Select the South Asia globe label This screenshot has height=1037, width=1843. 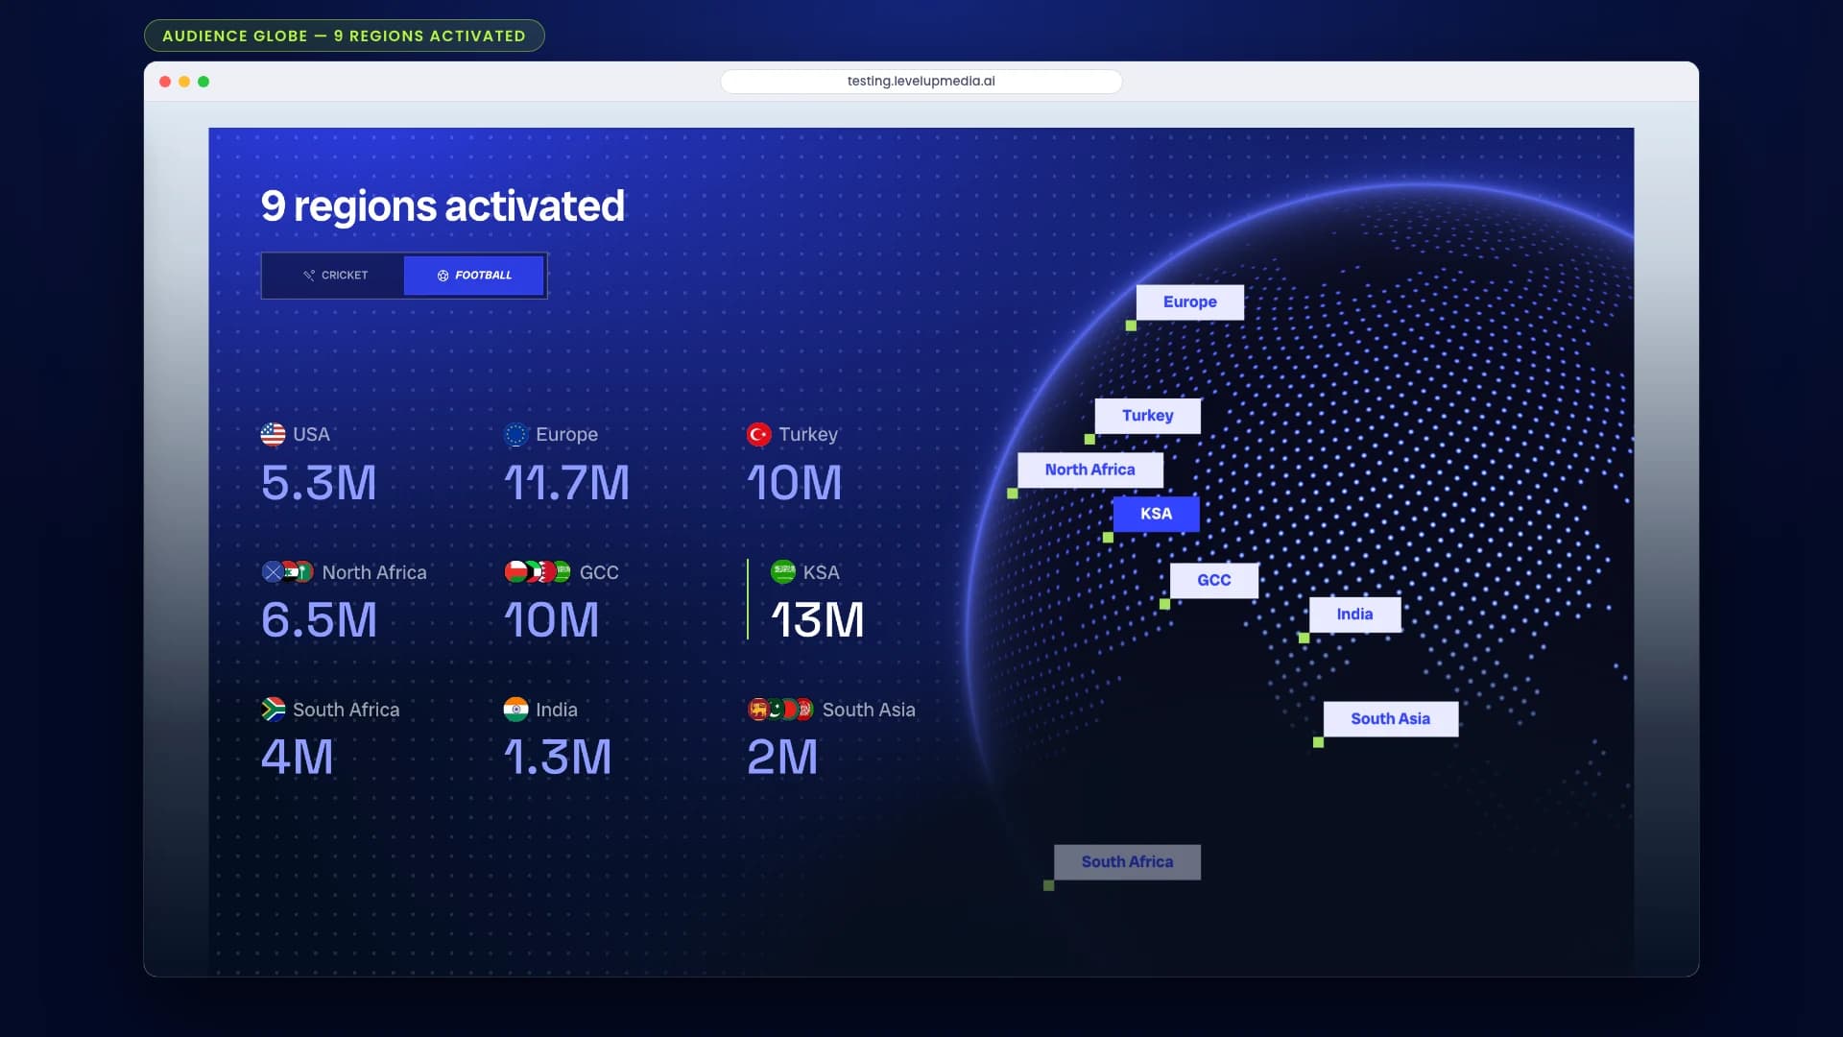coord(1390,719)
